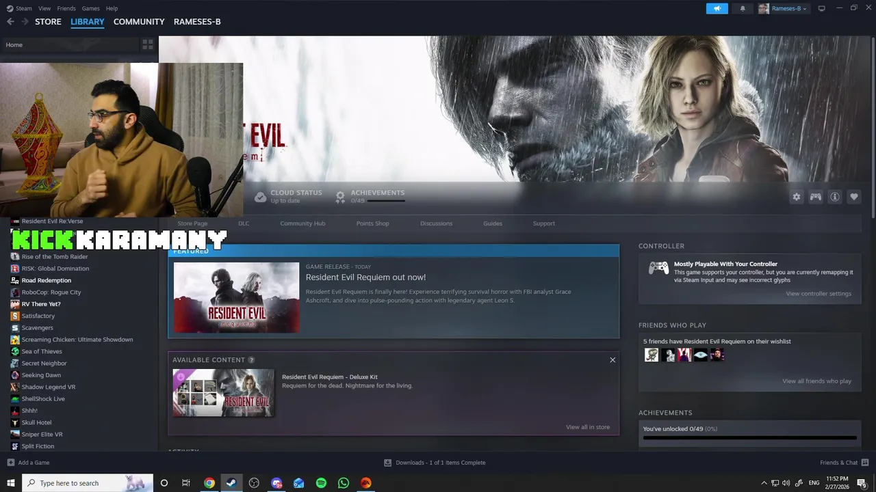Screen dimensions: 876x492
Task: Open Friends & Chat icon
Action: coord(865,463)
